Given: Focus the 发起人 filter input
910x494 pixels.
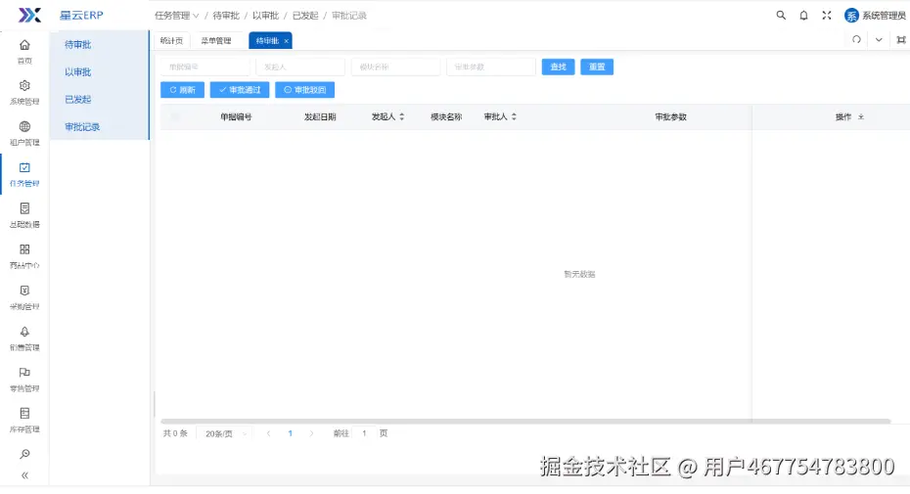Looking at the screenshot, I should point(300,67).
